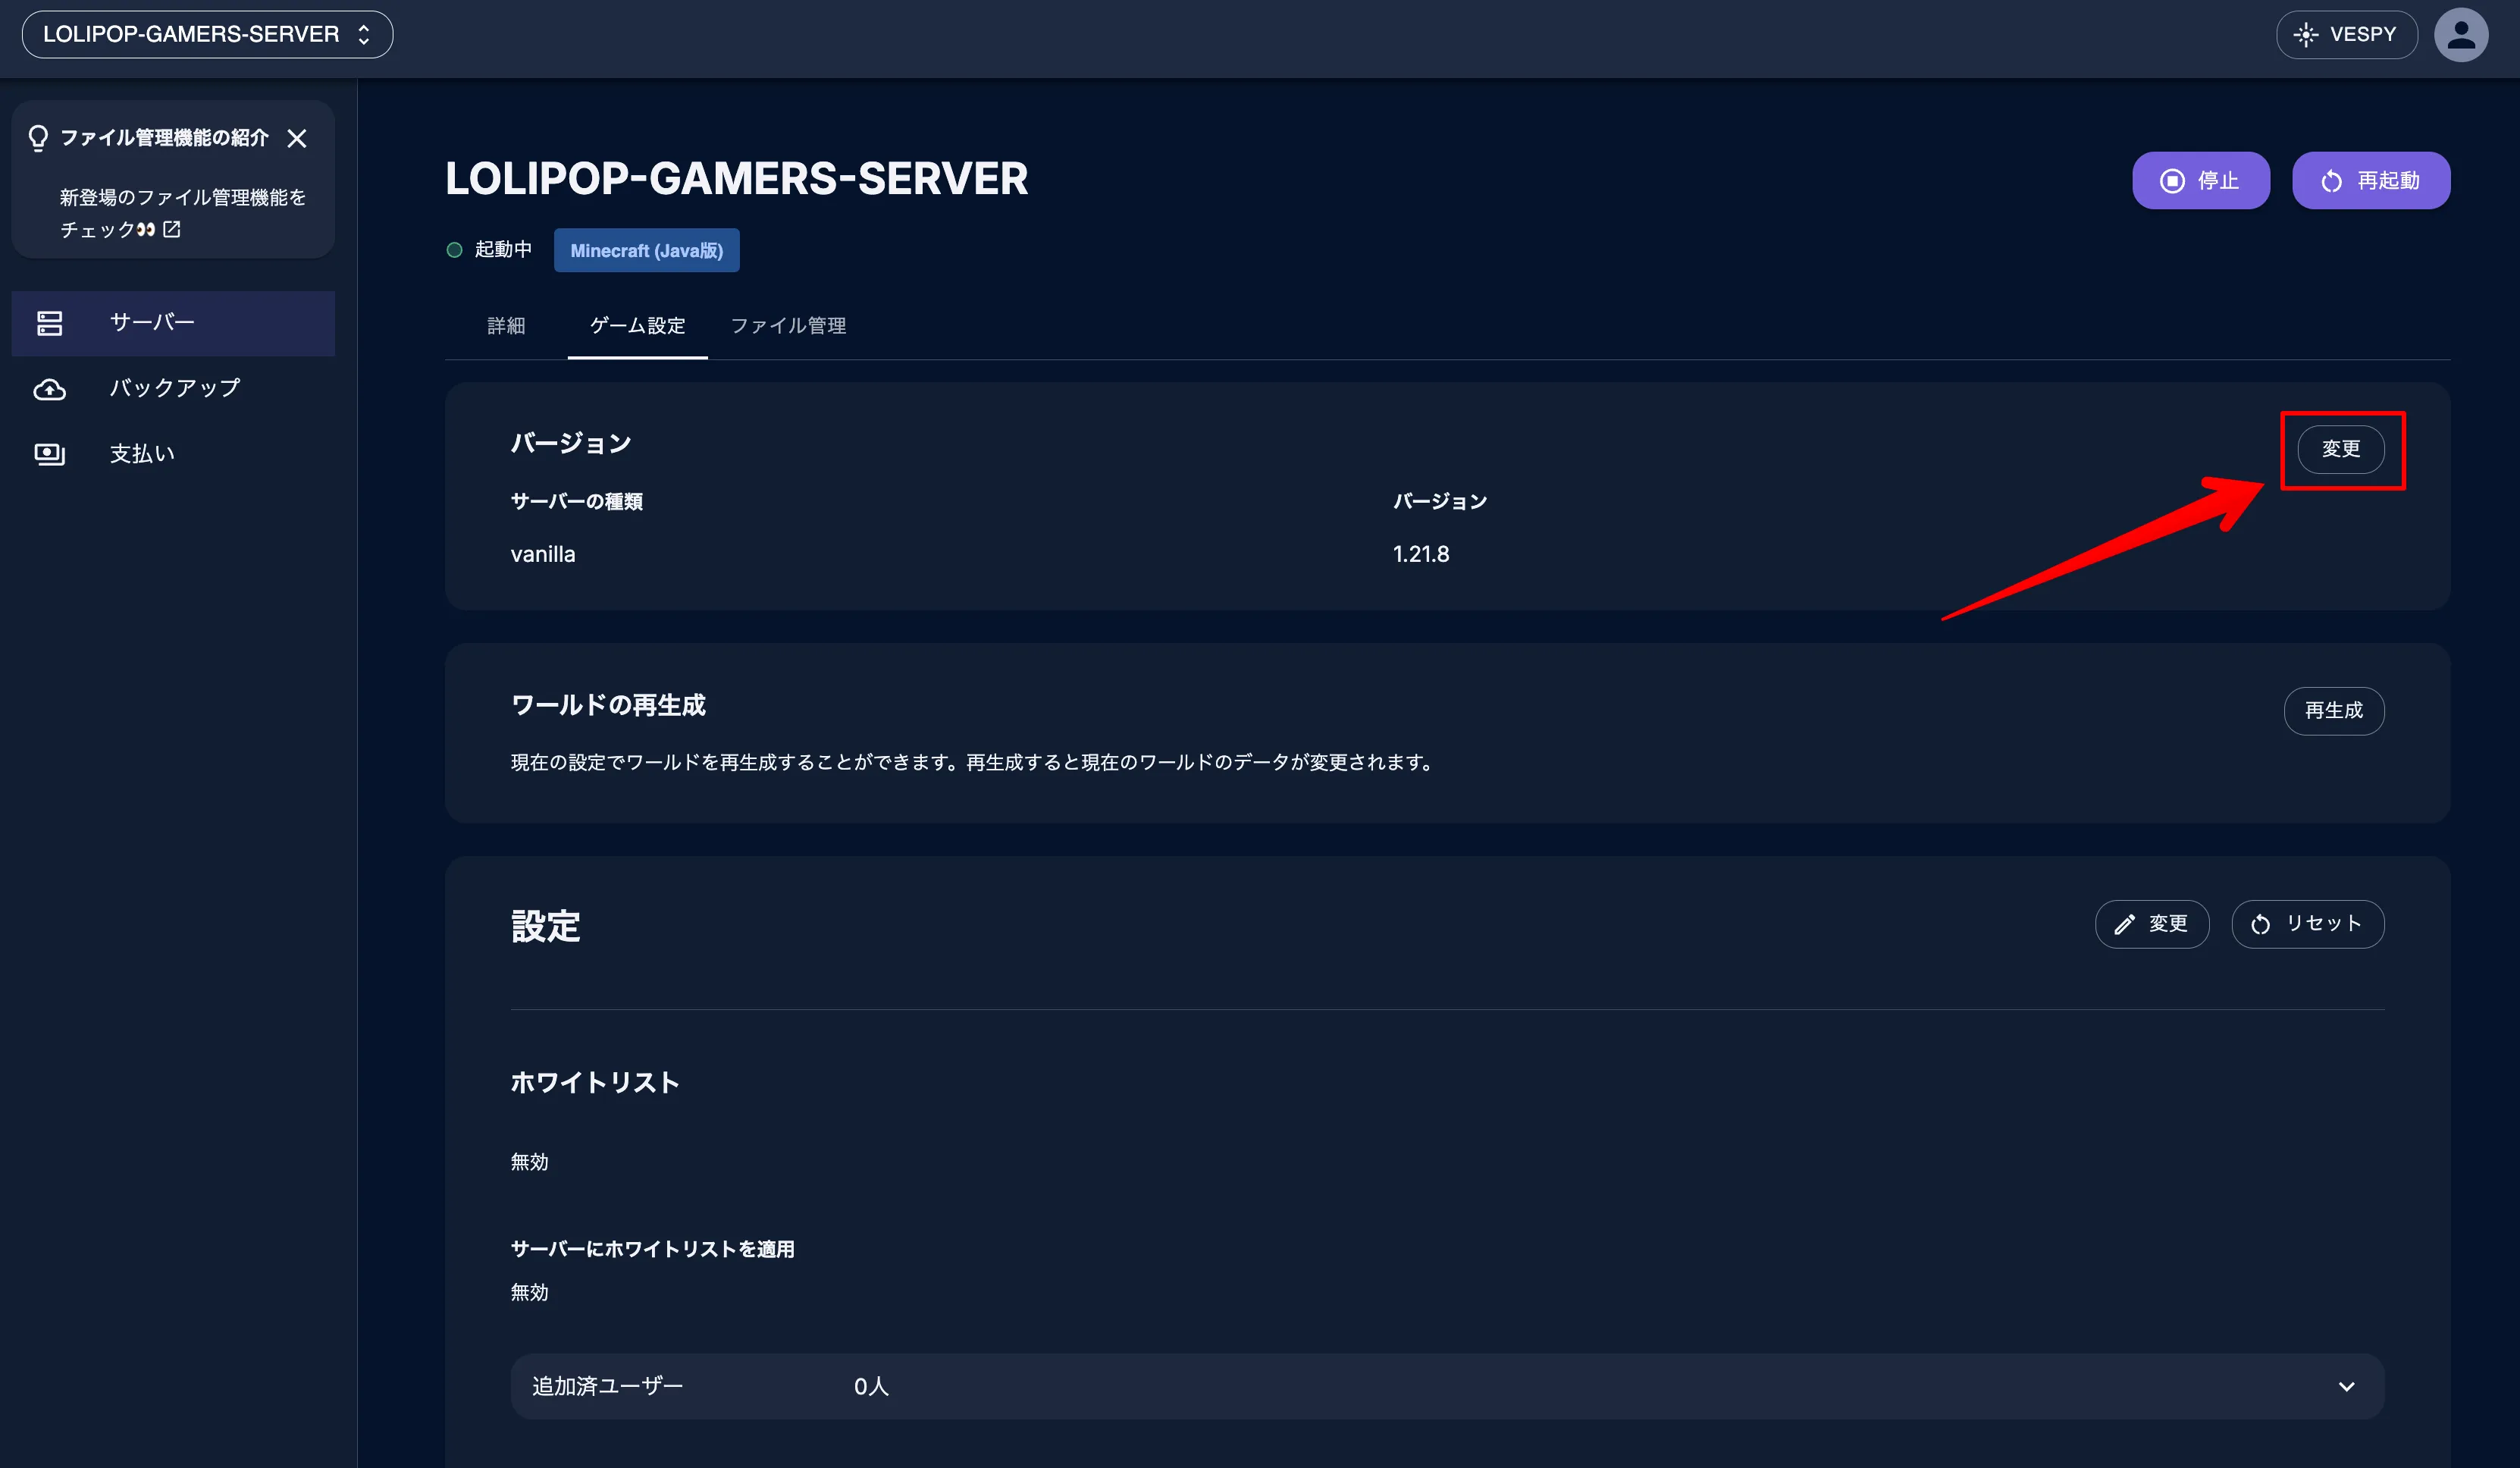Image resolution: width=2520 pixels, height=1468 pixels.
Task: Select the 支払い payment icon
Action: (x=50, y=454)
